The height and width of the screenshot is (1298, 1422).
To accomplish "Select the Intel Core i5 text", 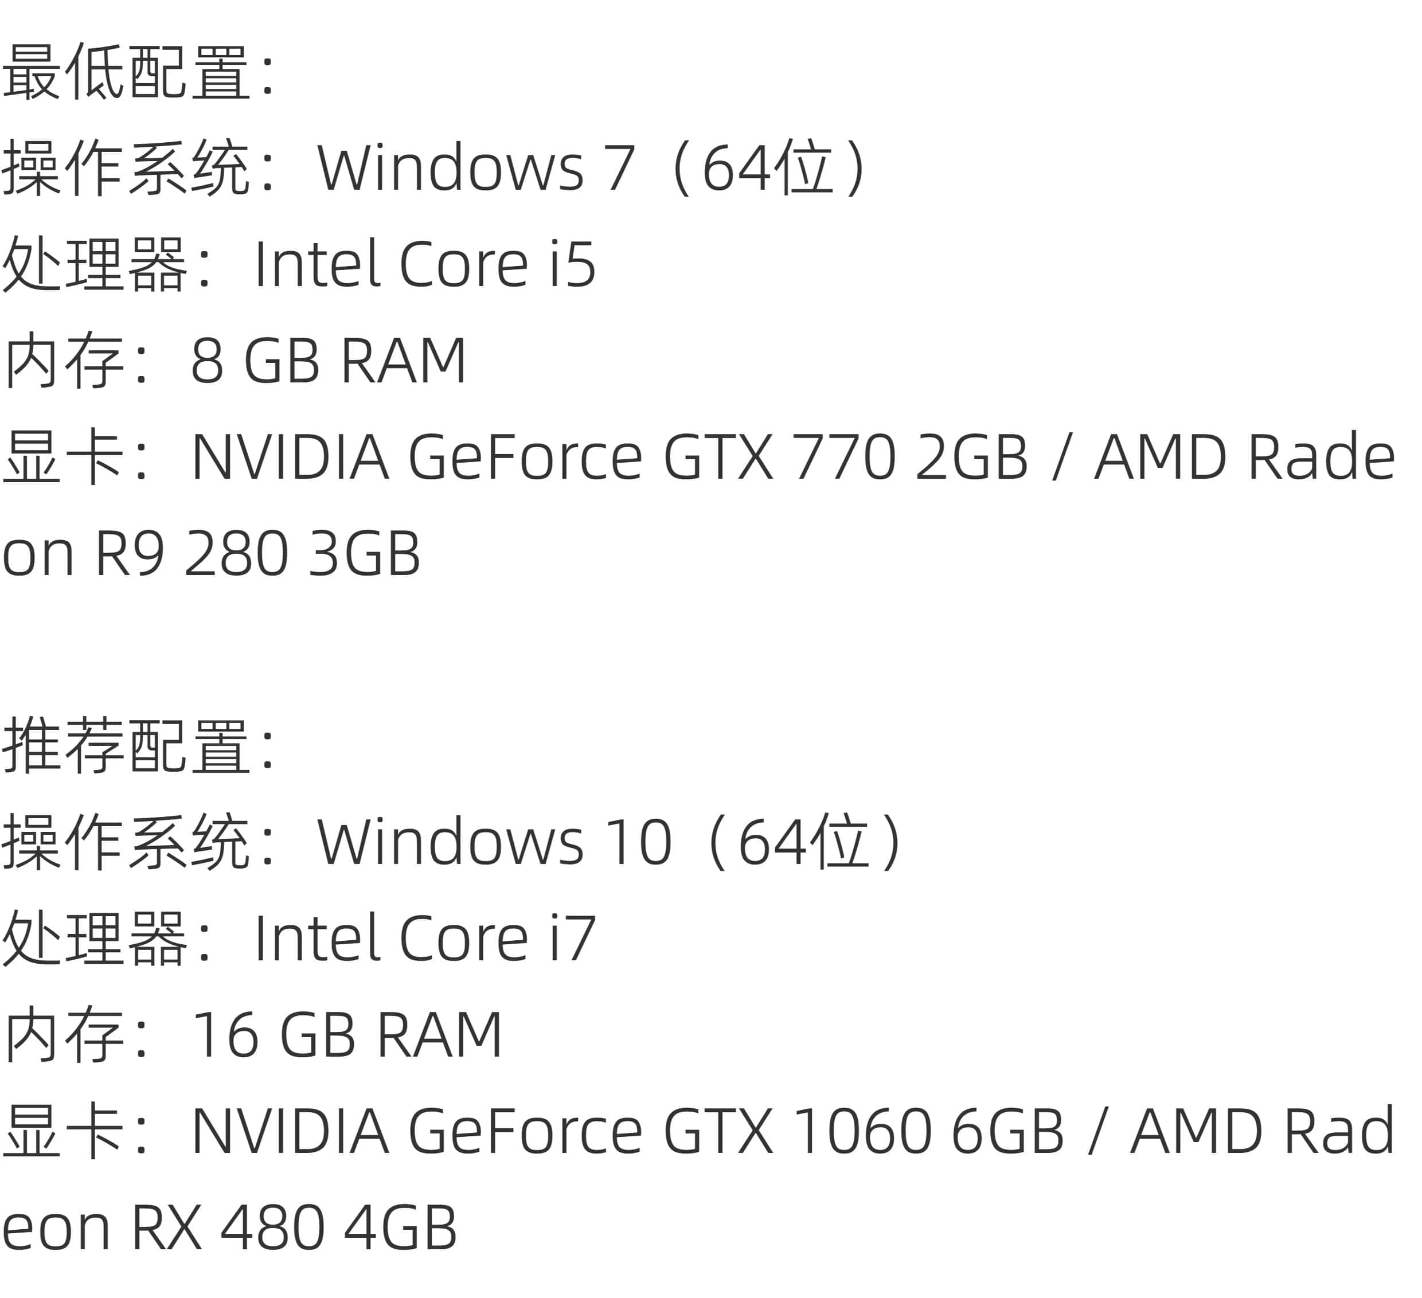I will click(425, 264).
